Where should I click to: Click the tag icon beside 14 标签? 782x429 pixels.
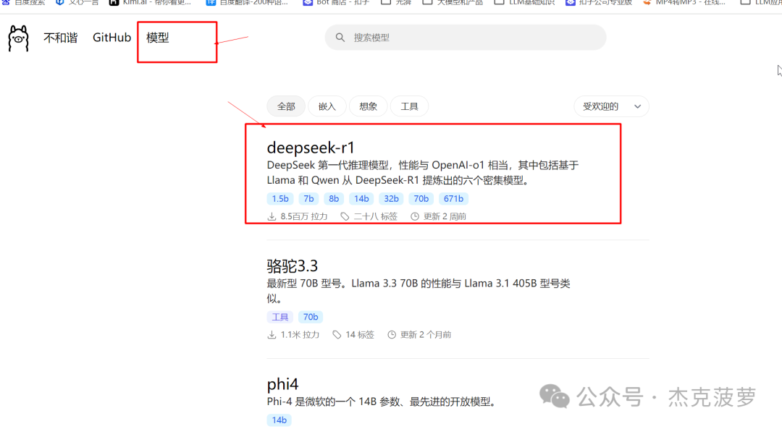[337, 335]
